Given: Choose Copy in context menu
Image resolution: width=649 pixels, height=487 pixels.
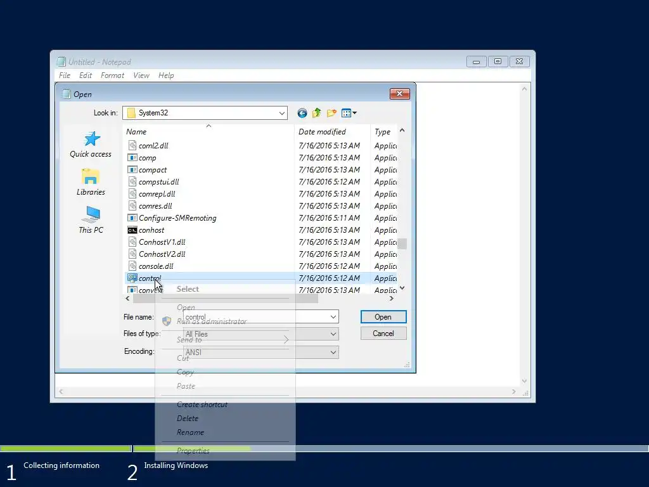Looking at the screenshot, I should (185, 372).
